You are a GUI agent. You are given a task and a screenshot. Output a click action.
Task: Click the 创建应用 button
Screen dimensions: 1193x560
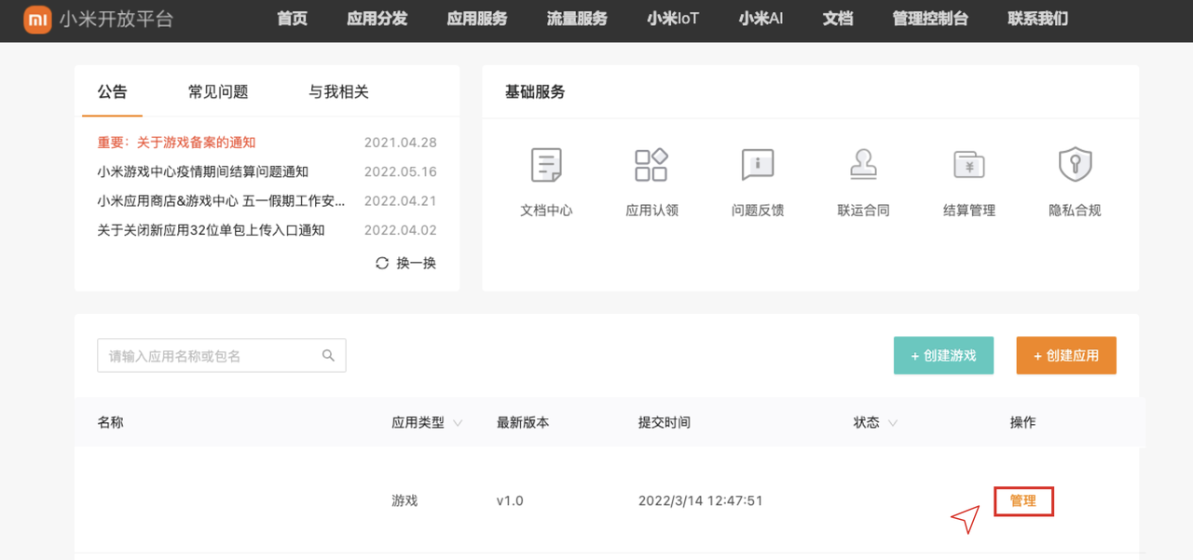pyautogui.click(x=1065, y=355)
